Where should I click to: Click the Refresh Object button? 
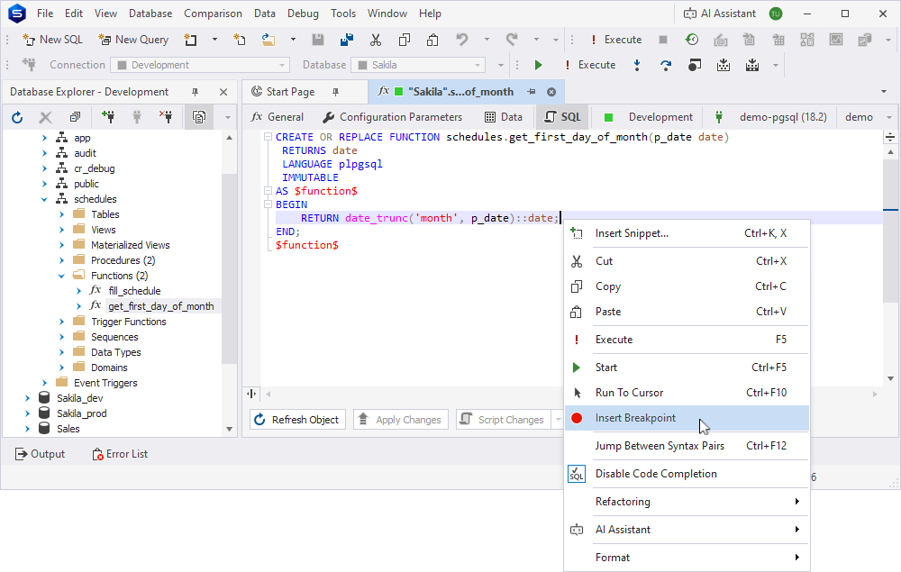point(297,420)
